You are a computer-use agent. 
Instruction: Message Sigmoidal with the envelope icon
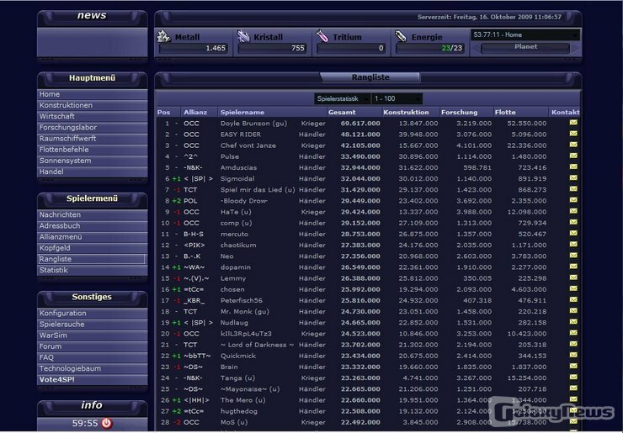click(x=573, y=178)
